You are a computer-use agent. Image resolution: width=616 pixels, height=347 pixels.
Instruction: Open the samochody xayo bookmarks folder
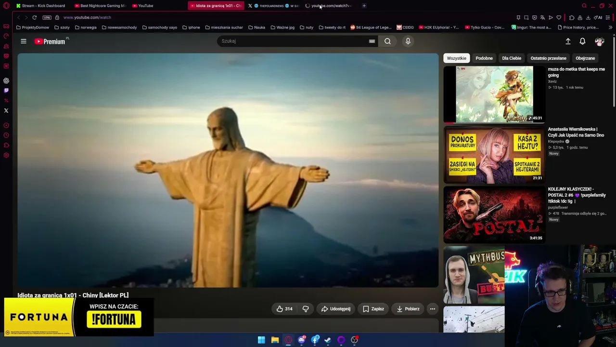160,27
